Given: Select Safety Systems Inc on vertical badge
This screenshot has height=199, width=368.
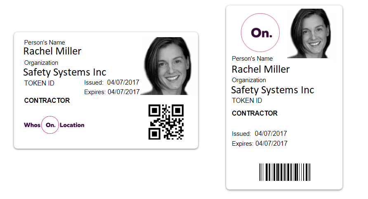Looking at the screenshot, I should click(x=273, y=90).
